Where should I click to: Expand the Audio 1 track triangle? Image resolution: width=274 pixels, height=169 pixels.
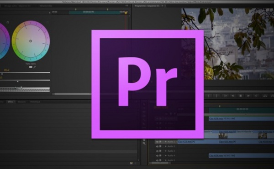166,142
